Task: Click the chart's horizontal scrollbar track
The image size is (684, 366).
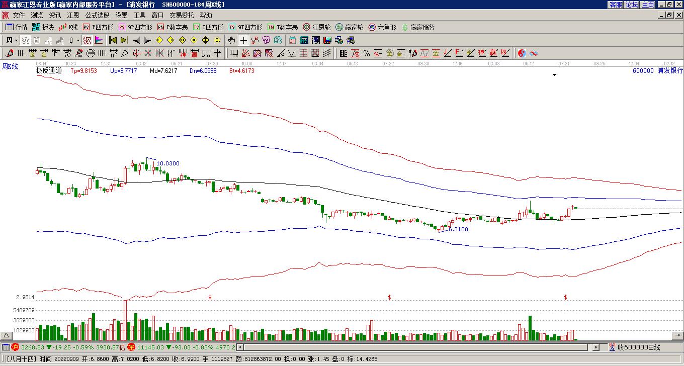Action: [418, 347]
